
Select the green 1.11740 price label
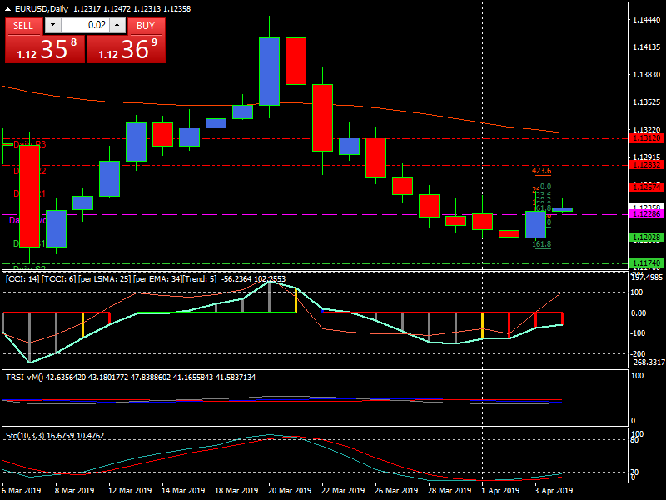click(646, 263)
